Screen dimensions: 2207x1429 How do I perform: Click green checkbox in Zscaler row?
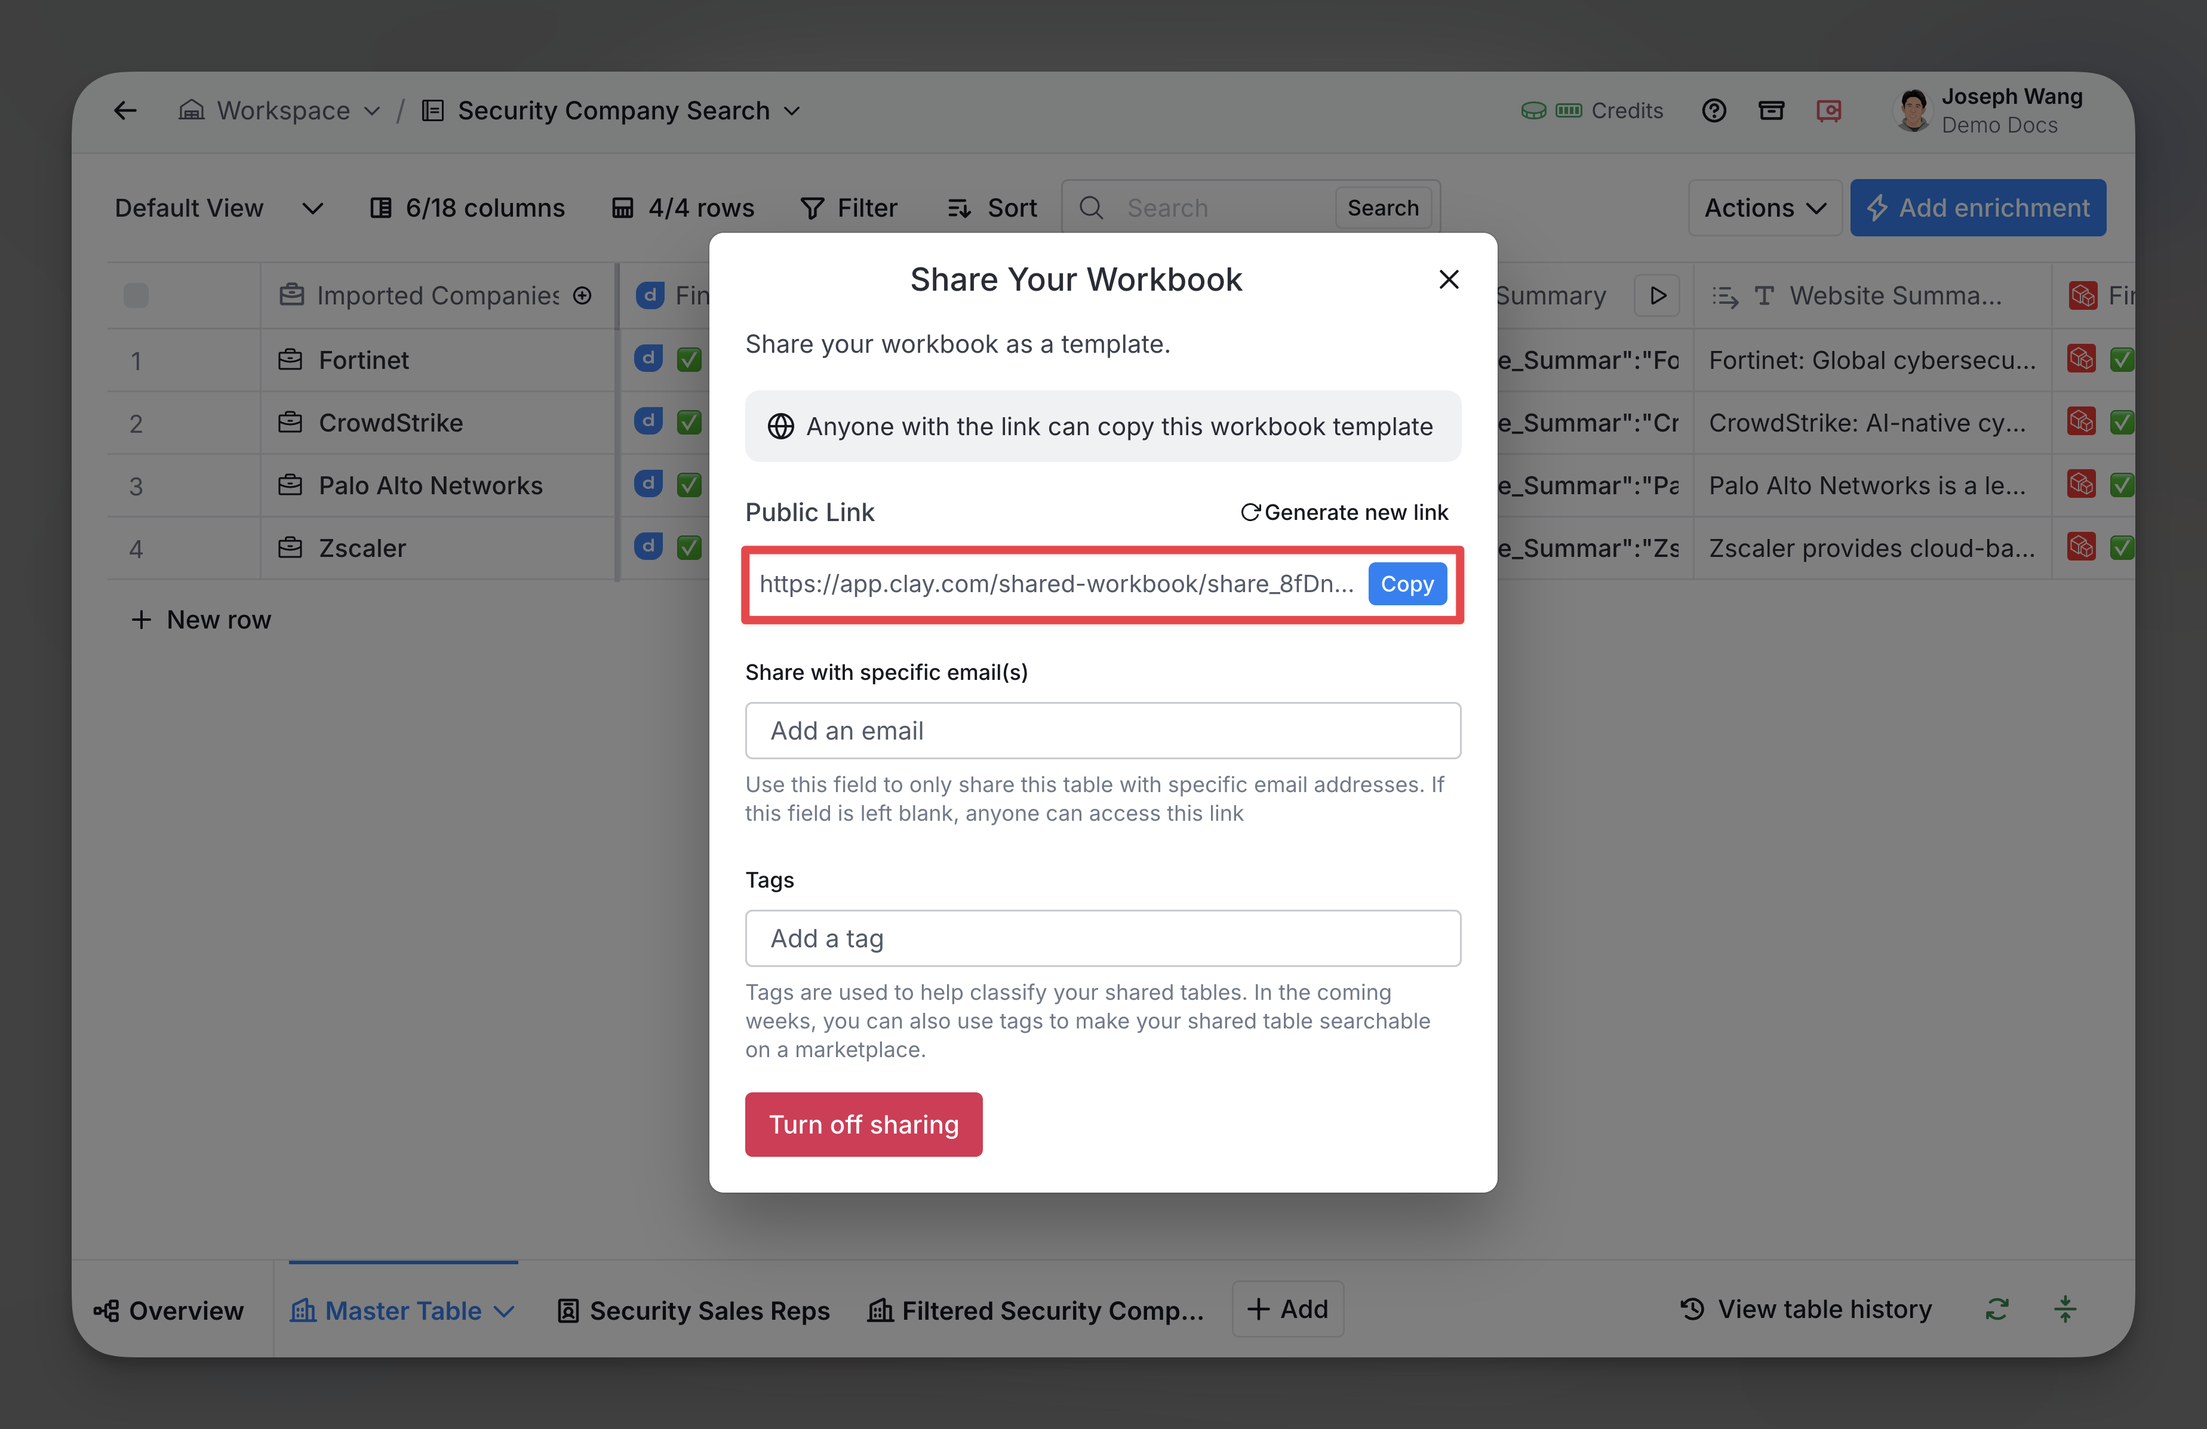pyautogui.click(x=689, y=548)
